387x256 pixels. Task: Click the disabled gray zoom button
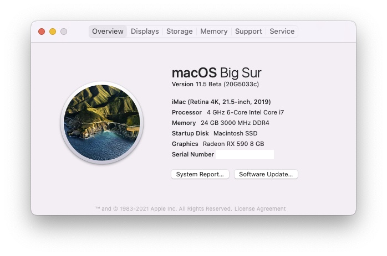64,32
